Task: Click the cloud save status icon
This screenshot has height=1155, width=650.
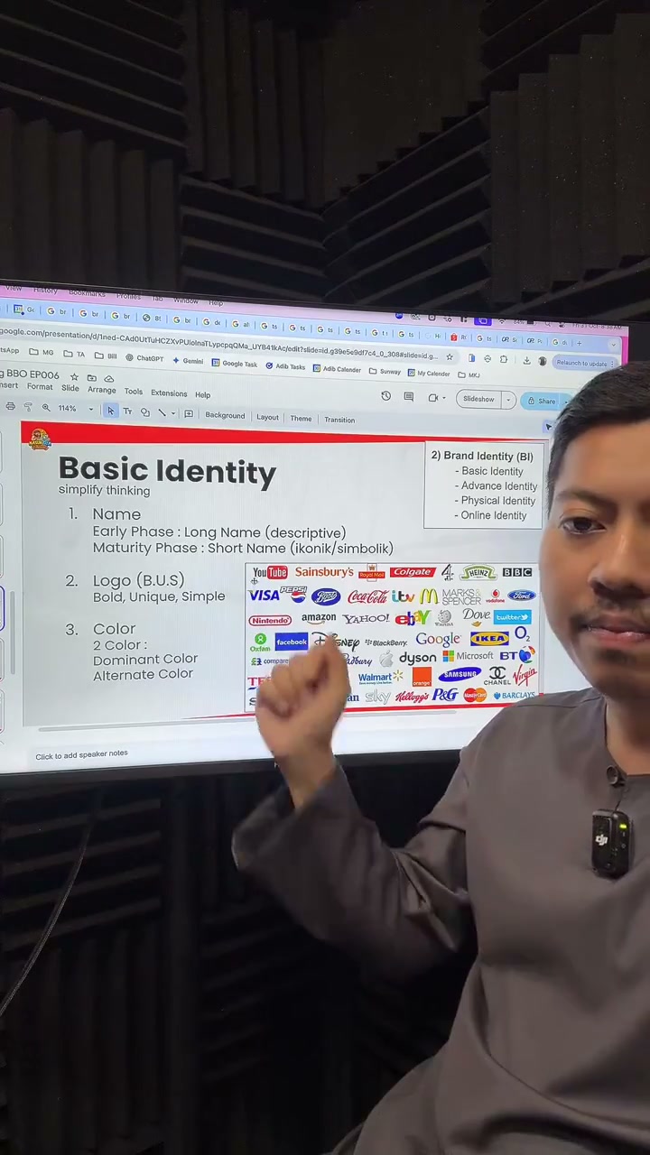Action: tap(109, 378)
